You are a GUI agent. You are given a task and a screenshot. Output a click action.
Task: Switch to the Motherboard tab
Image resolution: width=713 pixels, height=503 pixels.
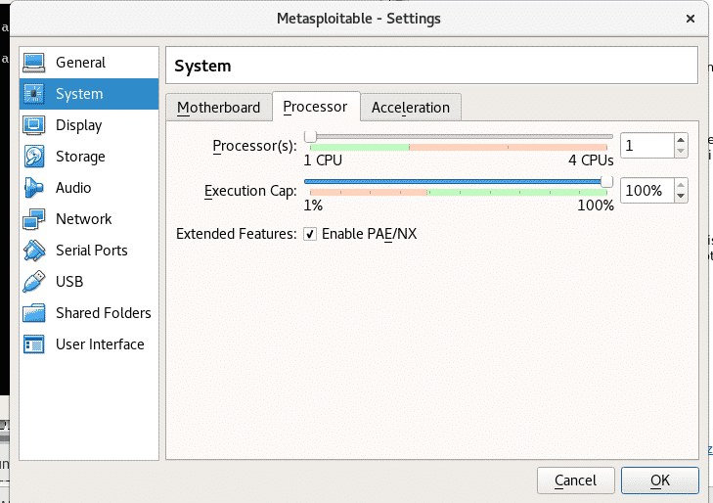[219, 108]
